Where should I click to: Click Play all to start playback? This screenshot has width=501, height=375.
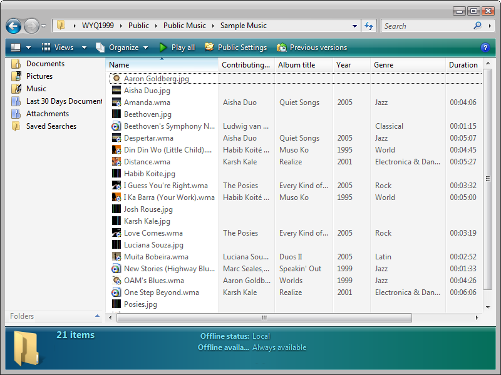click(182, 47)
